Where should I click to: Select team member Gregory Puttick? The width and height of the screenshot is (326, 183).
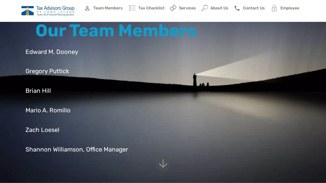[x=47, y=71]
